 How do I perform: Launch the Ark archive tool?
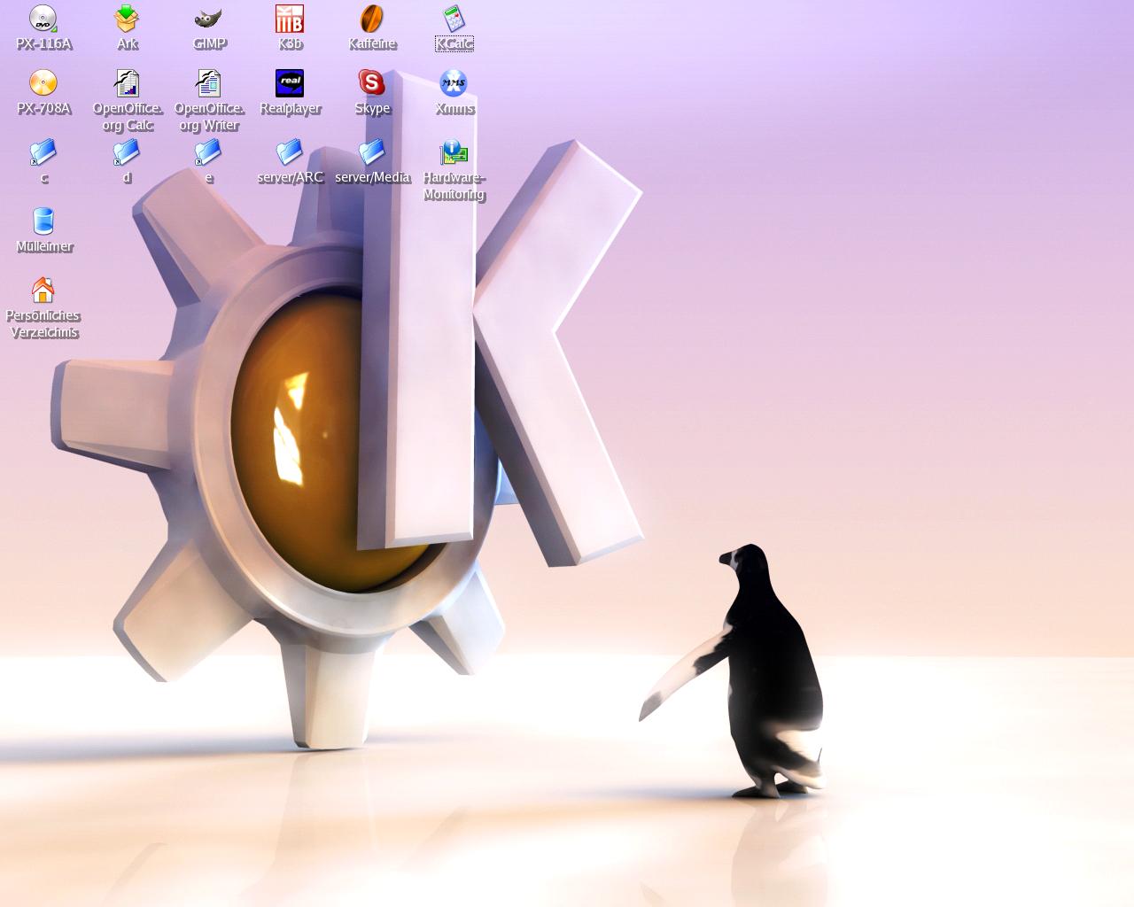coord(127,19)
